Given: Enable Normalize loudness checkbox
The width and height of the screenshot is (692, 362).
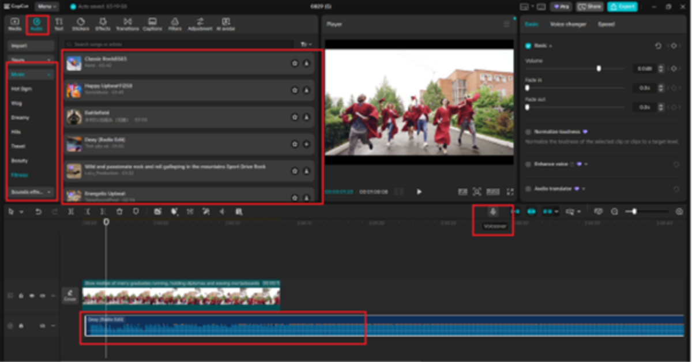Looking at the screenshot, I should (x=528, y=132).
